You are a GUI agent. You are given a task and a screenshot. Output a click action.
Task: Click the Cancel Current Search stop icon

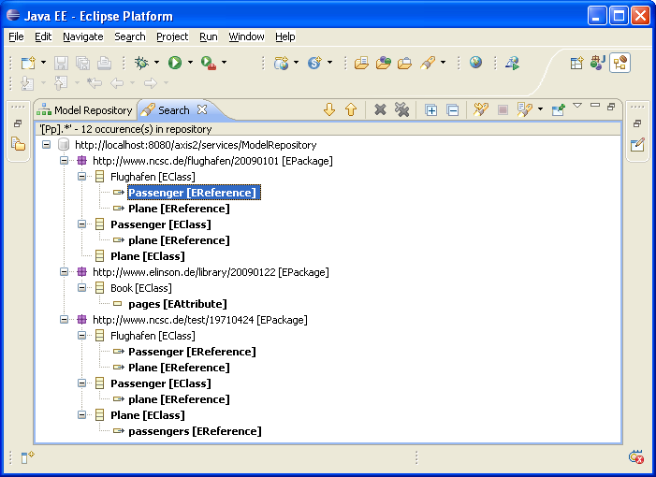pyautogui.click(x=503, y=110)
